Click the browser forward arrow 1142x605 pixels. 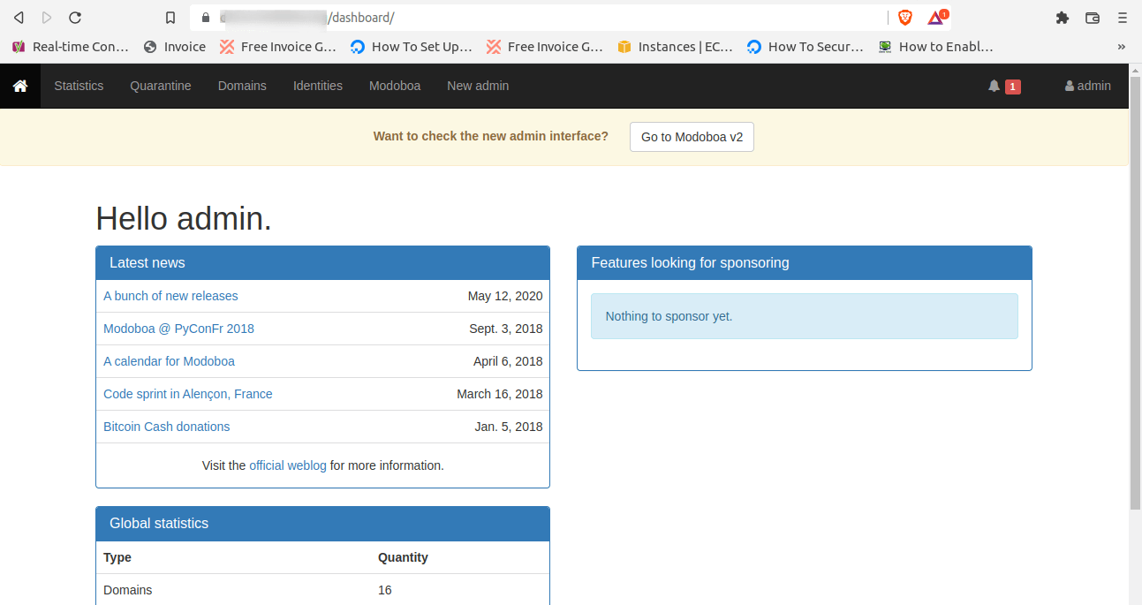pos(47,18)
